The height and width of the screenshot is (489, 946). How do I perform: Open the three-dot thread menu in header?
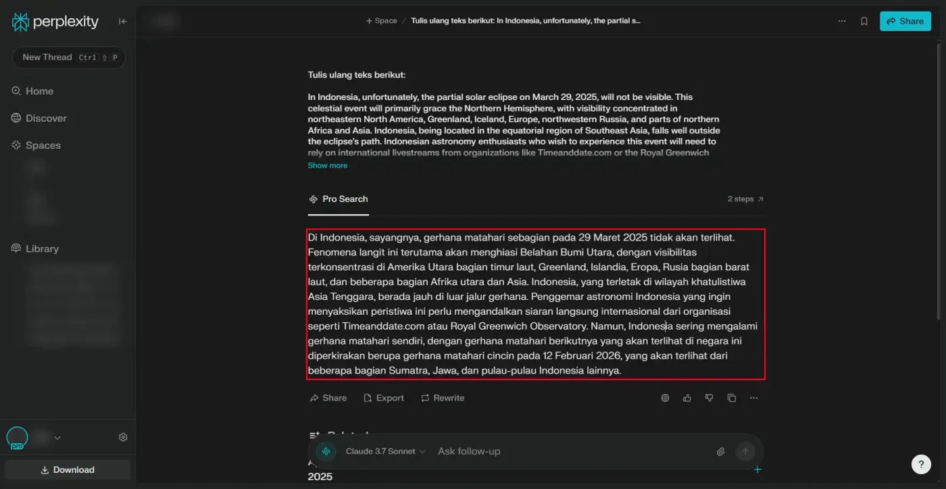click(842, 21)
